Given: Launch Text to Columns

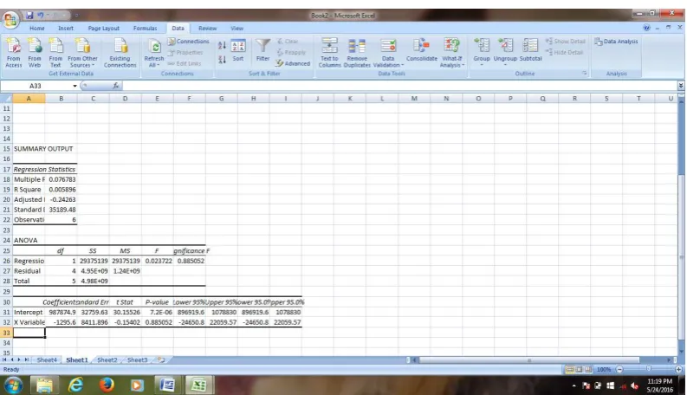Looking at the screenshot, I should coord(329,53).
